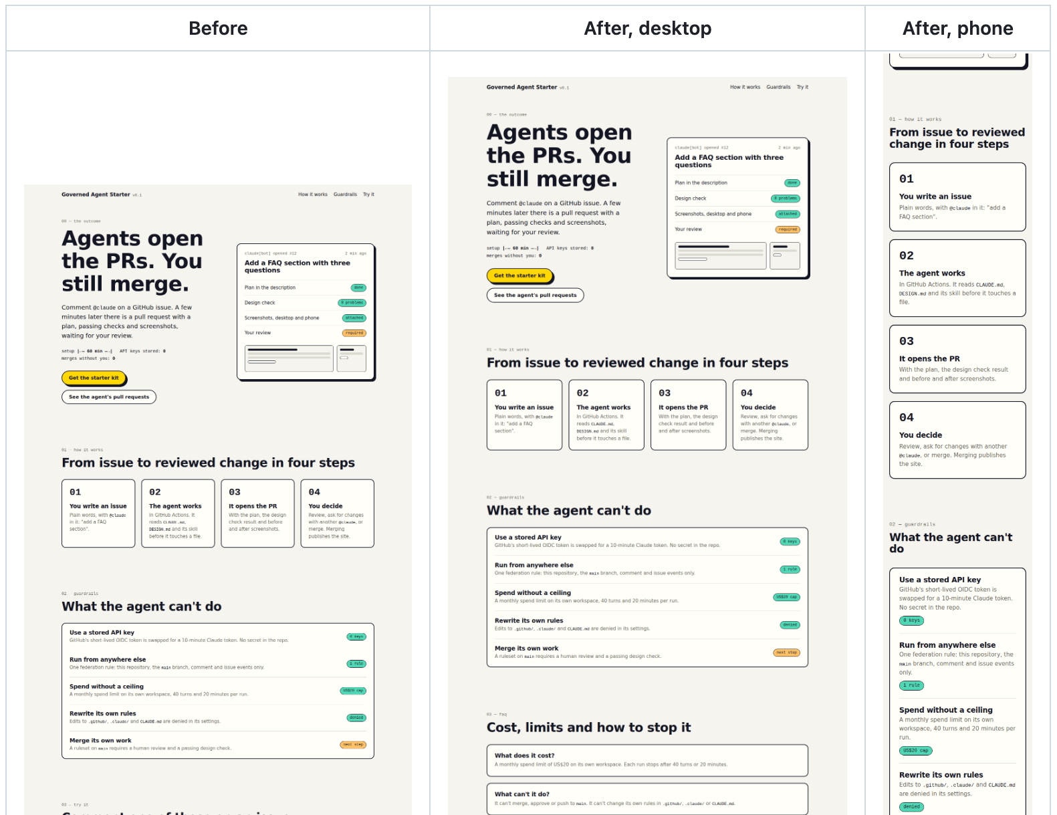Screen dimensions: 1057x815
Task: Select the 'After, phone' column header
Action: point(957,28)
